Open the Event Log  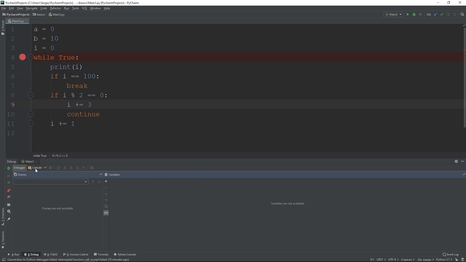pyautogui.click(x=451, y=254)
